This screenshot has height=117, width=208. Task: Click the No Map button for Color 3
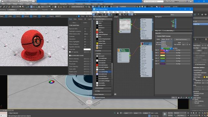pyautogui.click(x=178, y=58)
